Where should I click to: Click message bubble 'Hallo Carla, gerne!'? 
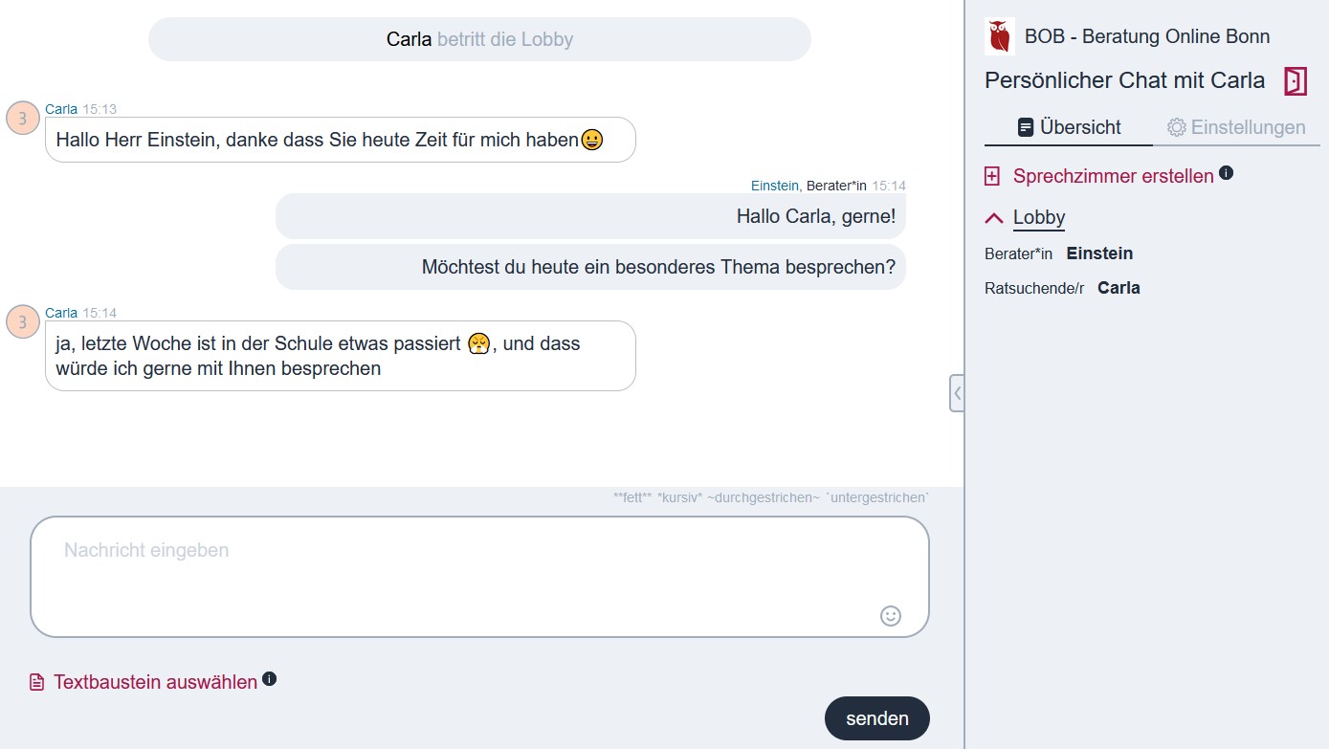(590, 216)
